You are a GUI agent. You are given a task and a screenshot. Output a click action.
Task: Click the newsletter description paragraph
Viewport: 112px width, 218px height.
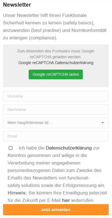coord(55,27)
